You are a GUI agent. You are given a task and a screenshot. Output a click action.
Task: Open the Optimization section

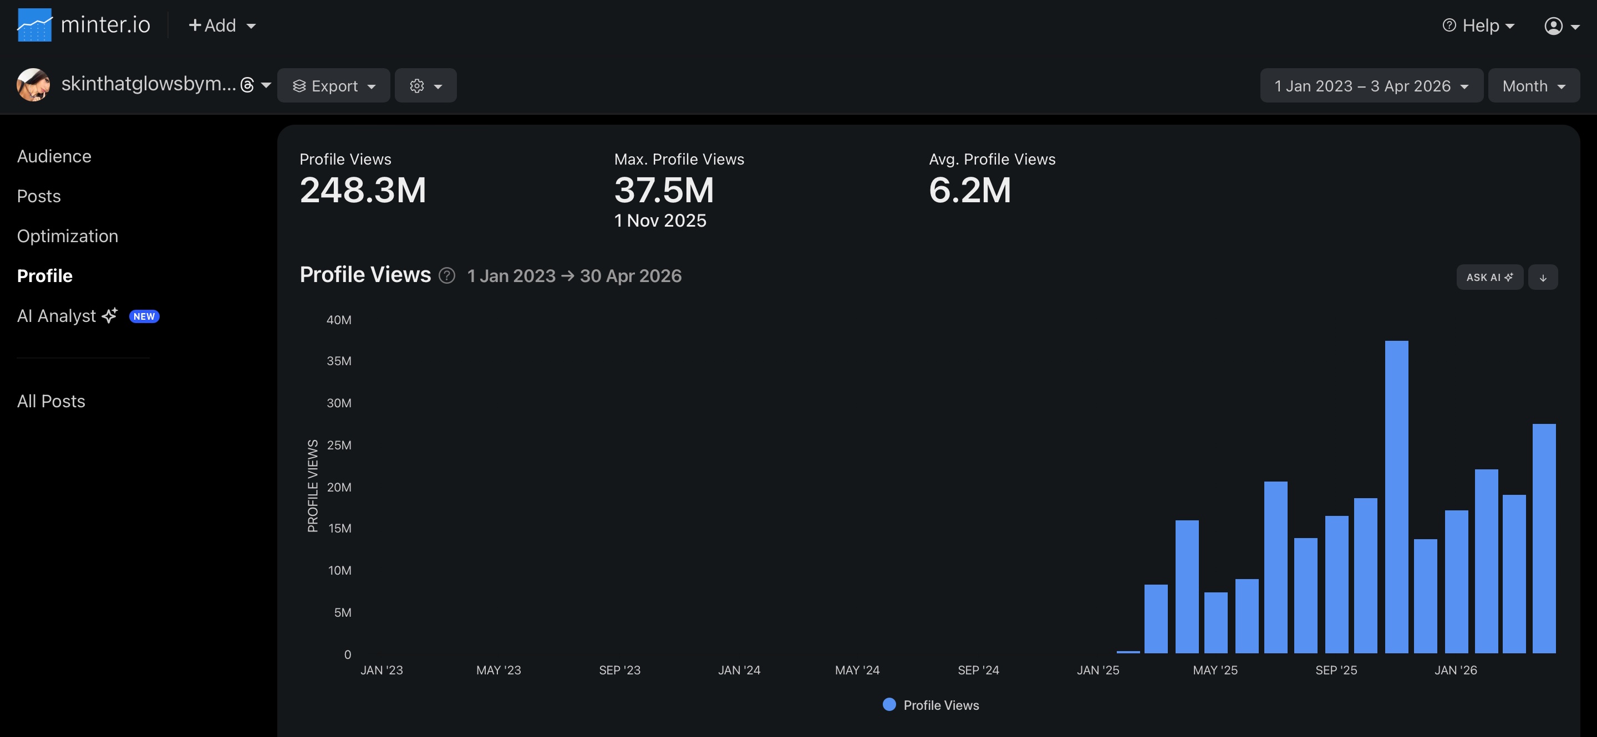(68, 236)
